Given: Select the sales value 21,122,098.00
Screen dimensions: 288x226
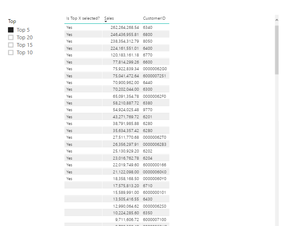Looking at the screenshot, I should [x=126, y=172].
